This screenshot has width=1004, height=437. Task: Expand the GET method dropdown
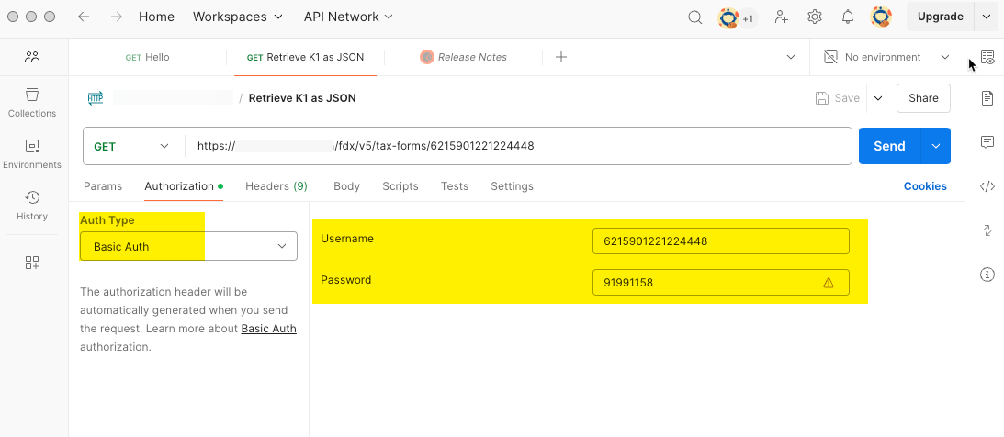[133, 146]
